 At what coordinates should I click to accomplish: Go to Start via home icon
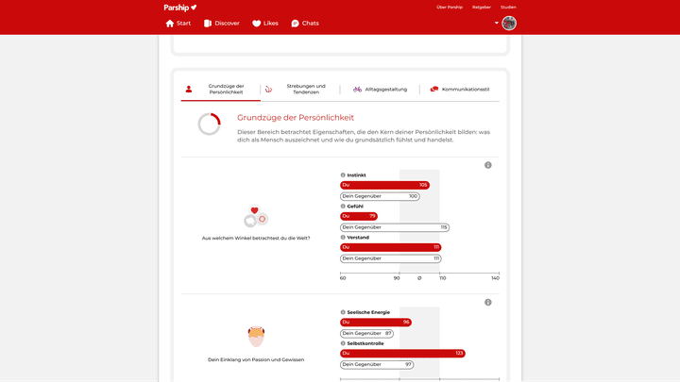[170, 24]
